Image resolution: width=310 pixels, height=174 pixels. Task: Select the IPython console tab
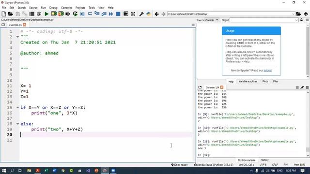[x=247, y=160]
